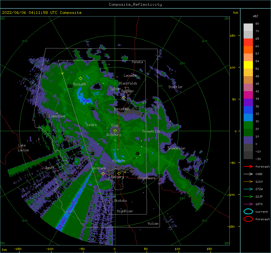Pick the light blue 30-33 dBZ swatch

tap(248, 117)
